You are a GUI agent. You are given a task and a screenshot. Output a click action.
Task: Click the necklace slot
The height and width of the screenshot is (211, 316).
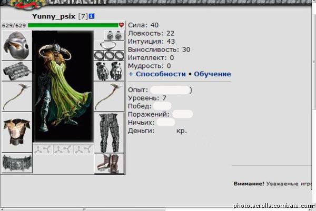click(109, 45)
